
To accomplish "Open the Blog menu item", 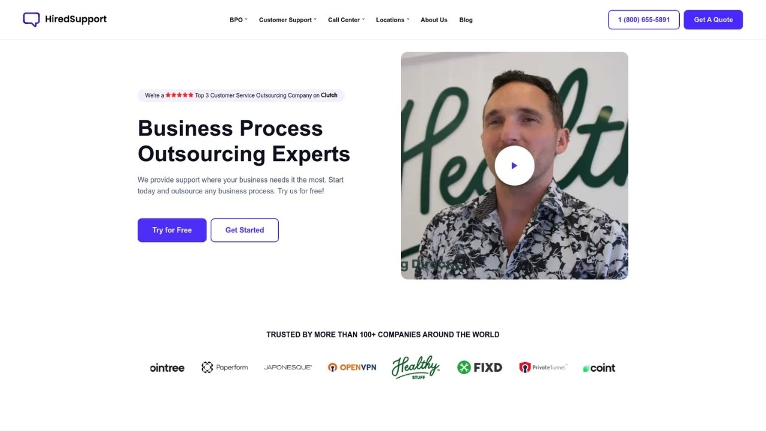I will point(466,20).
